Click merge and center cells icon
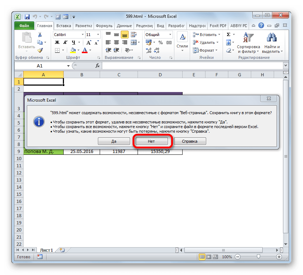The width and height of the screenshot is (303, 275). [x=134, y=42]
